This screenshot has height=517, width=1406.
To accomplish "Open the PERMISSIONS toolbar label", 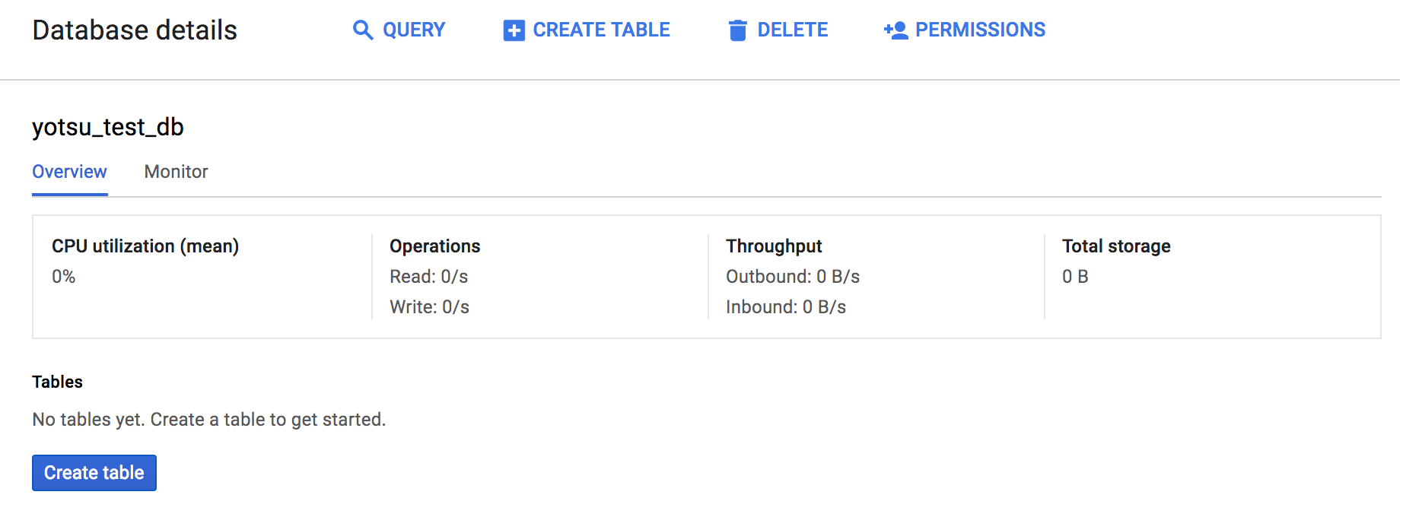I will [980, 30].
